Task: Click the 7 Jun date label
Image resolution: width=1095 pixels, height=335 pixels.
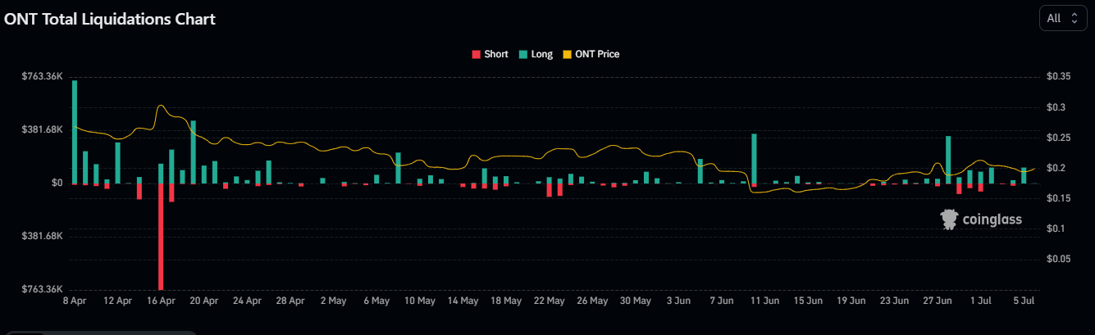Action: click(x=721, y=301)
